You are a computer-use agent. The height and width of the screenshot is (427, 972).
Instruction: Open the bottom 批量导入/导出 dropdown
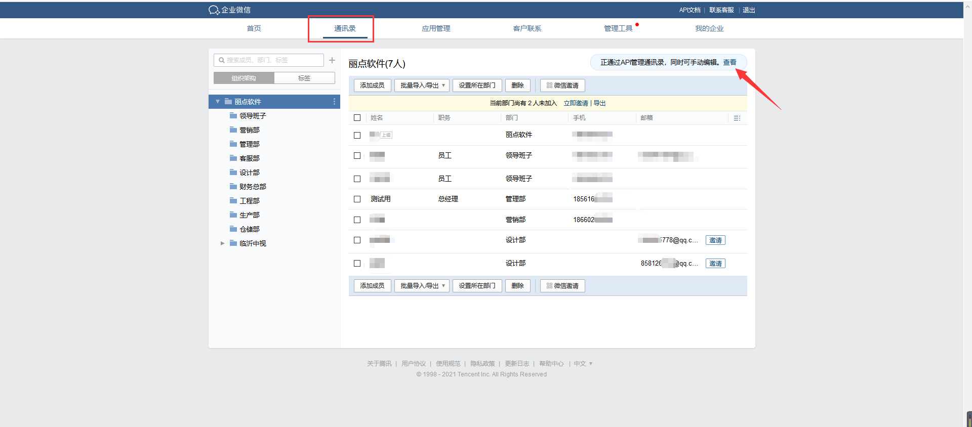tap(422, 286)
